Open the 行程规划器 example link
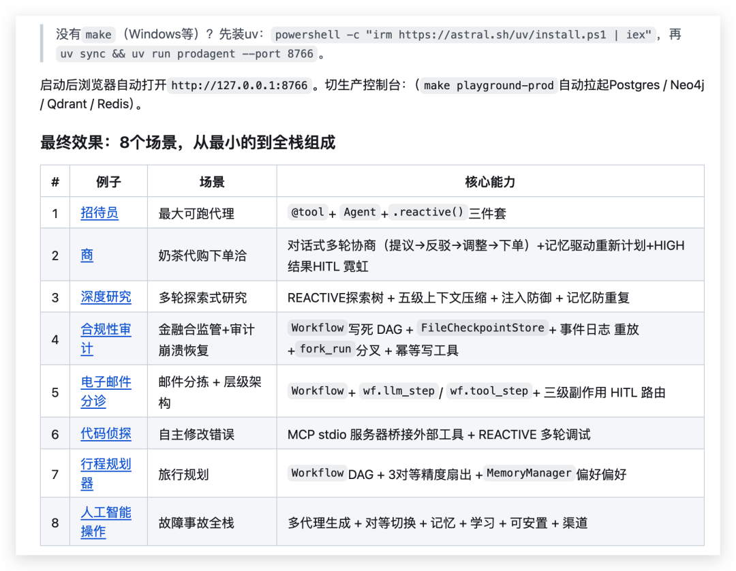 tap(106, 474)
